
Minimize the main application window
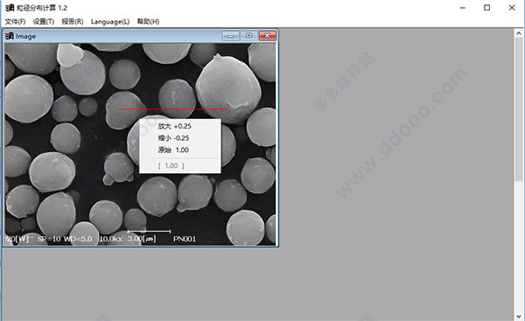(x=463, y=8)
